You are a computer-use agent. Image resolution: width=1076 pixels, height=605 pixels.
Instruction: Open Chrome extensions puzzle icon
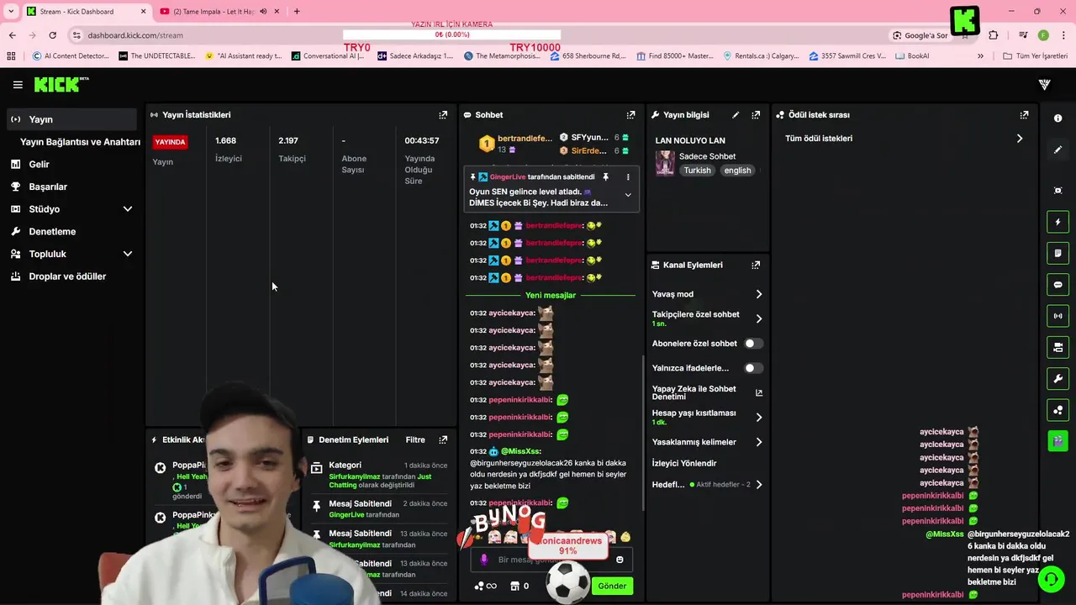[x=994, y=35]
